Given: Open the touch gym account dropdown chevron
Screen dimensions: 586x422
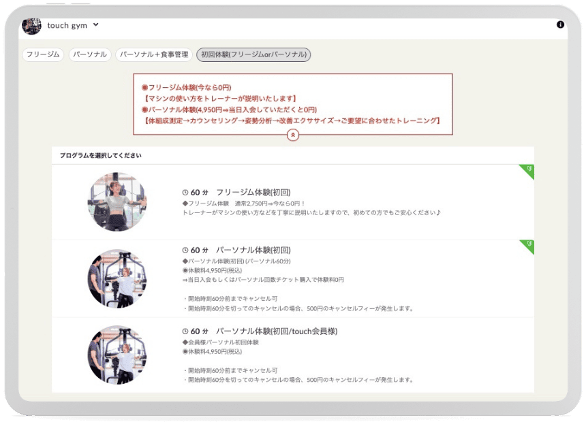Looking at the screenshot, I should click(95, 25).
